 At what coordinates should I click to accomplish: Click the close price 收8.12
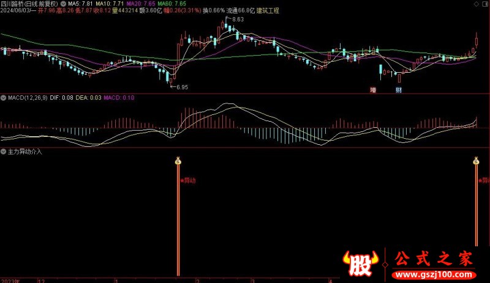[102, 10]
